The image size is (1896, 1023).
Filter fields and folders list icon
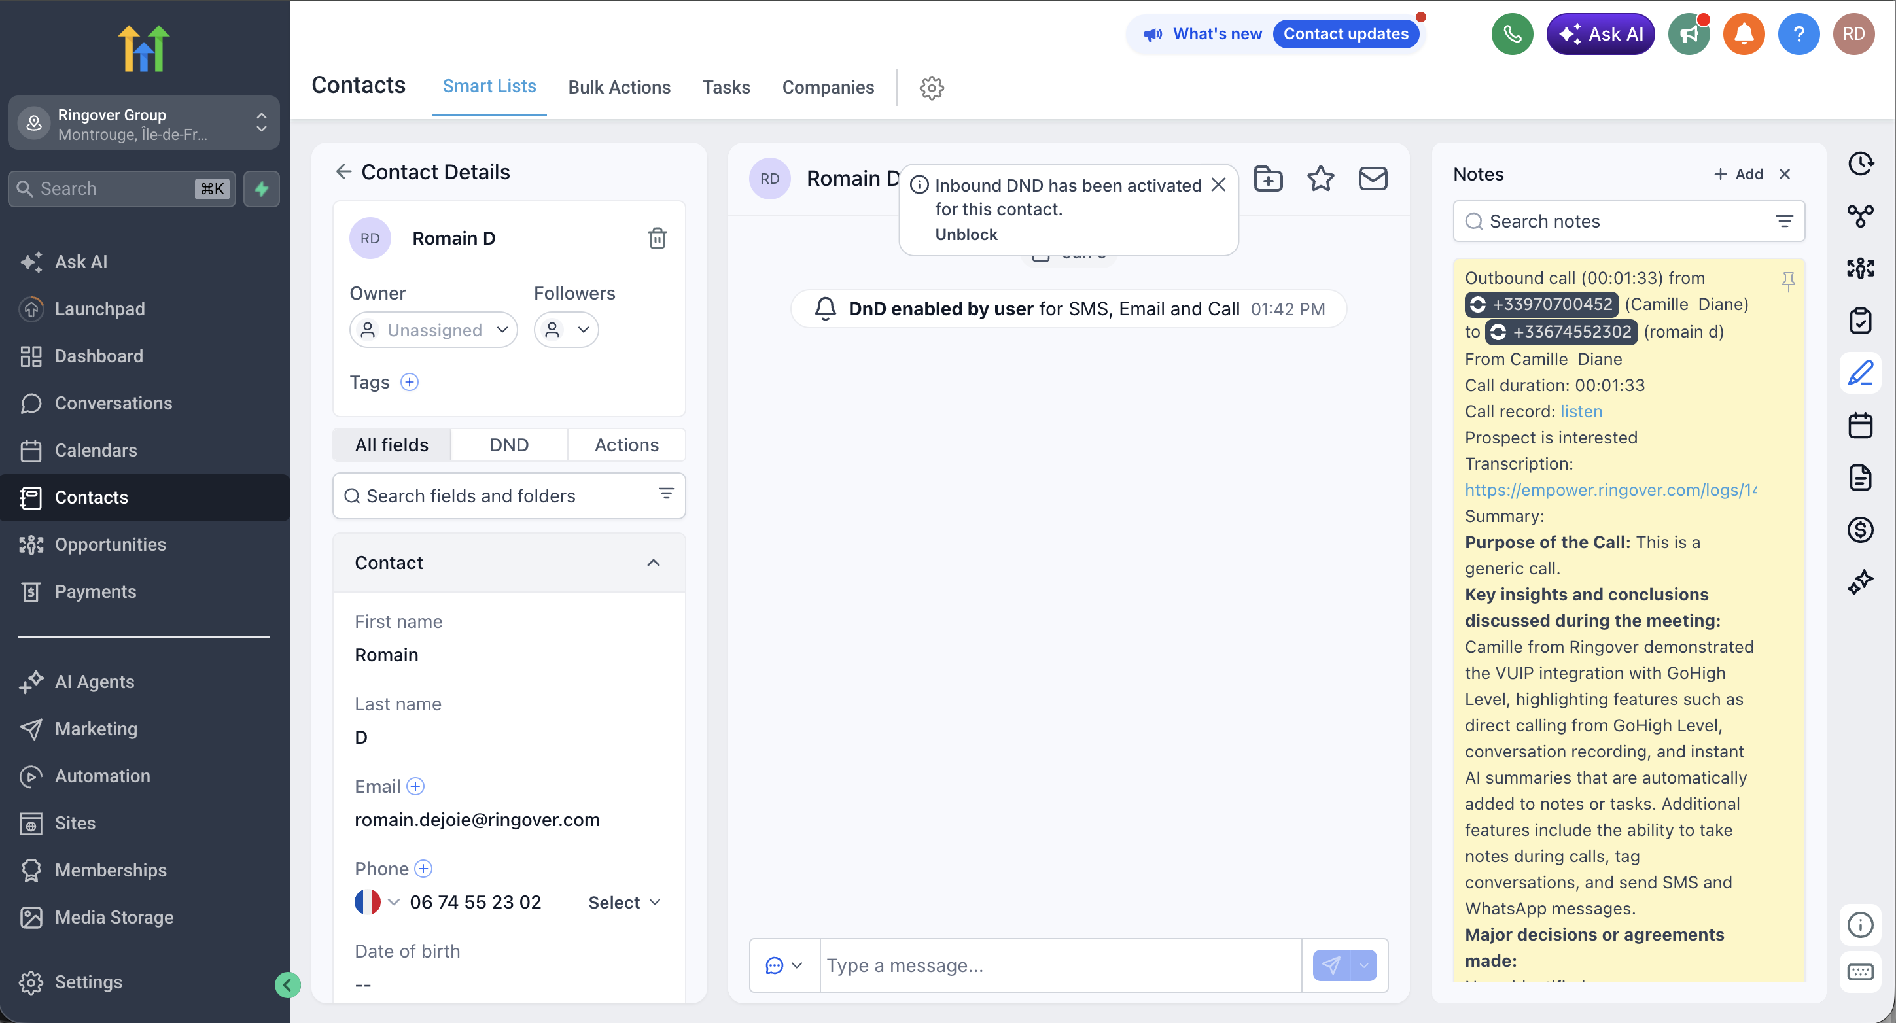click(x=666, y=494)
